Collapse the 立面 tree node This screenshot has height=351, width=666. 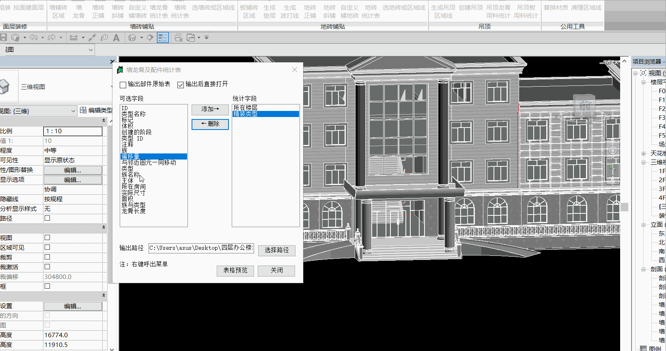[643, 225]
